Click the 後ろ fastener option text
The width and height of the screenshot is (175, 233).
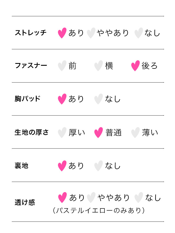(150, 66)
